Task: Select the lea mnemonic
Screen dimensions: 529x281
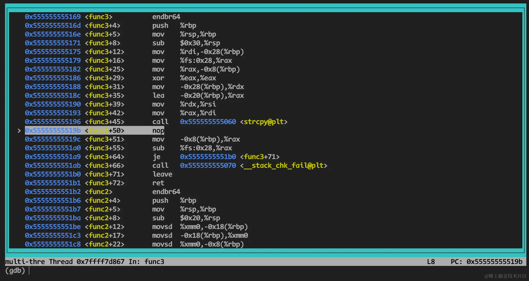Action: click(x=158, y=95)
